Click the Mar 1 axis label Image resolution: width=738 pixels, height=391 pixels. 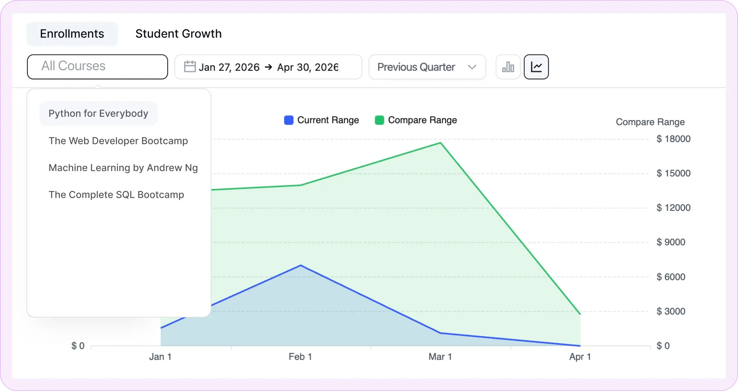(440, 357)
